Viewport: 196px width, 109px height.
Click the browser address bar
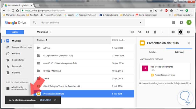(x=86, y=11)
